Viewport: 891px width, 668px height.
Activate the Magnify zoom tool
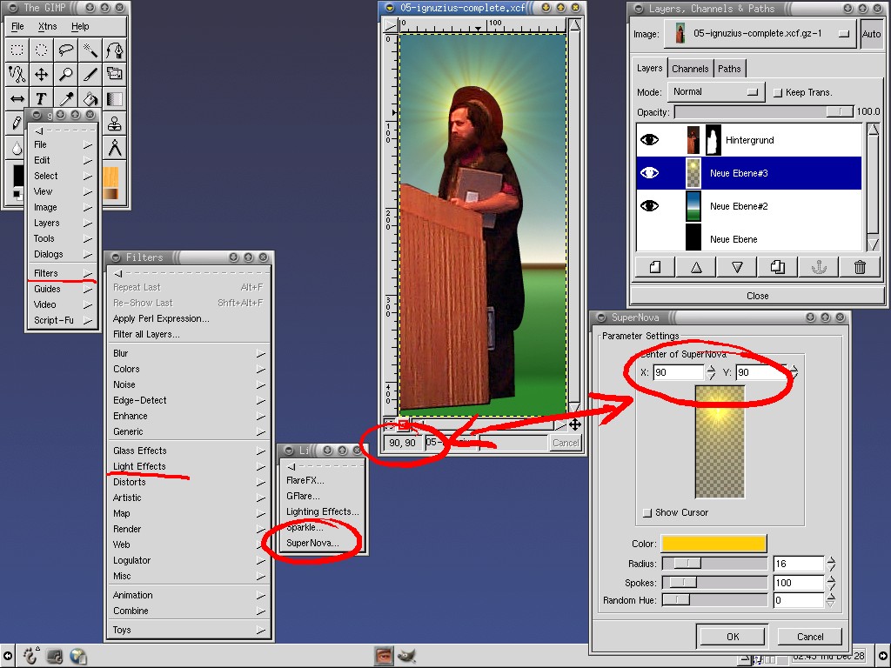click(66, 74)
